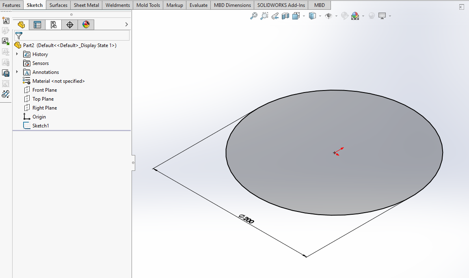Select the Front Plane item
Viewport: 469px width, 278px height.
point(44,90)
